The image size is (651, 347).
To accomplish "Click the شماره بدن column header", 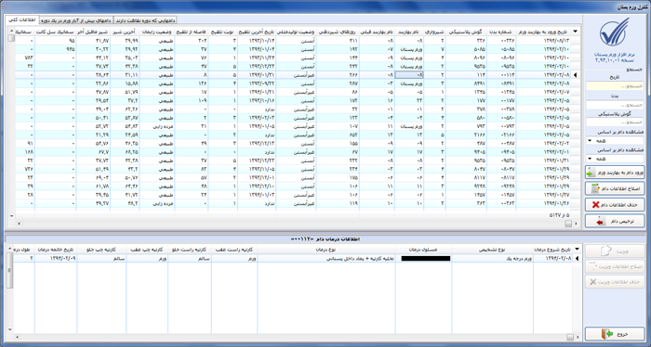I will pyautogui.click(x=501, y=32).
